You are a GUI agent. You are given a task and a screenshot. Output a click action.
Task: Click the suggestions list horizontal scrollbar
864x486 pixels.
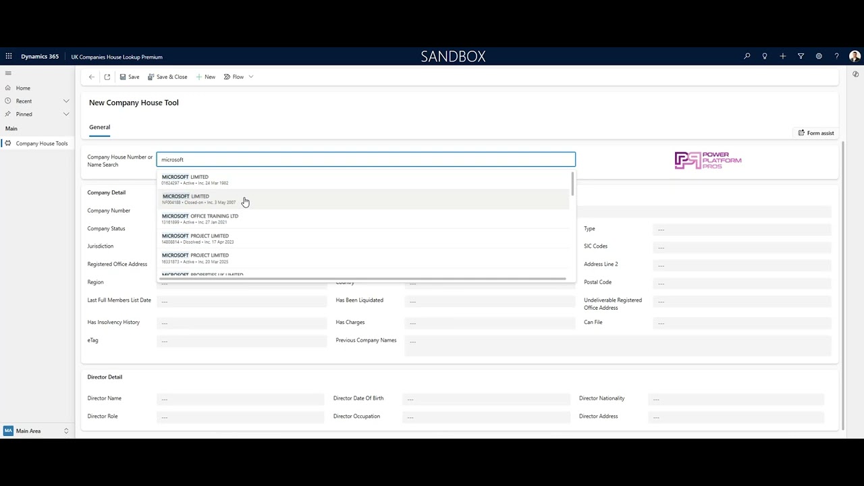tap(363, 278)
